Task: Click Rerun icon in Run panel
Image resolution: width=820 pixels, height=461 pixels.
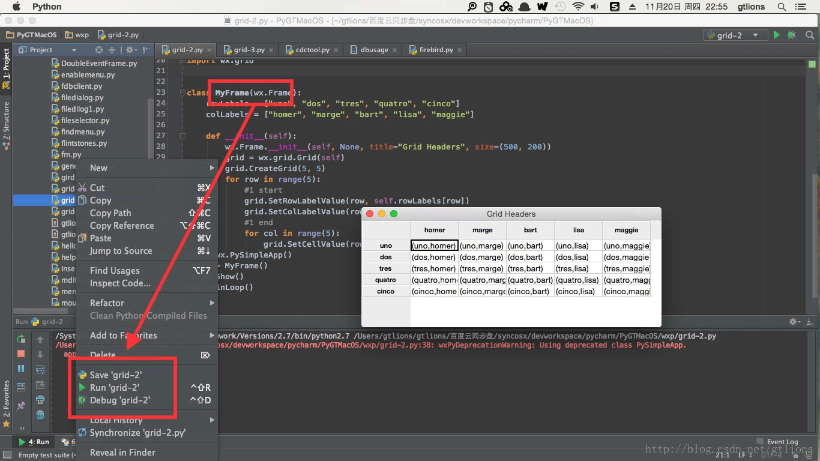Action: click(x=21, y=339)
